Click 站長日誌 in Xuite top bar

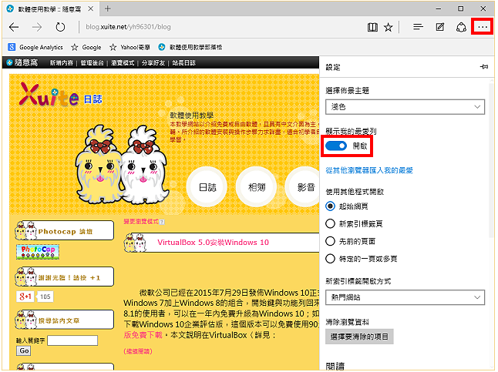[x=184, y=63]
